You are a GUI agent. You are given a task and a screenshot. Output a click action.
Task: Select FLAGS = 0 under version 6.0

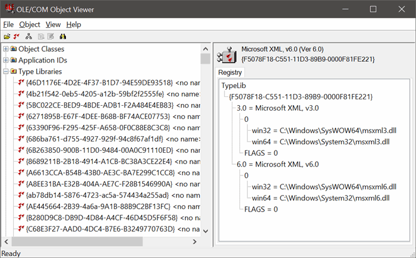261,209
